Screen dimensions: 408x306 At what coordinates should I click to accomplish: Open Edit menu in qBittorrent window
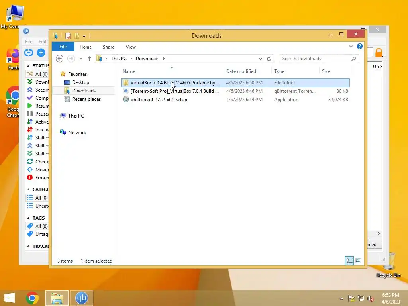click(x=42, y=41)
